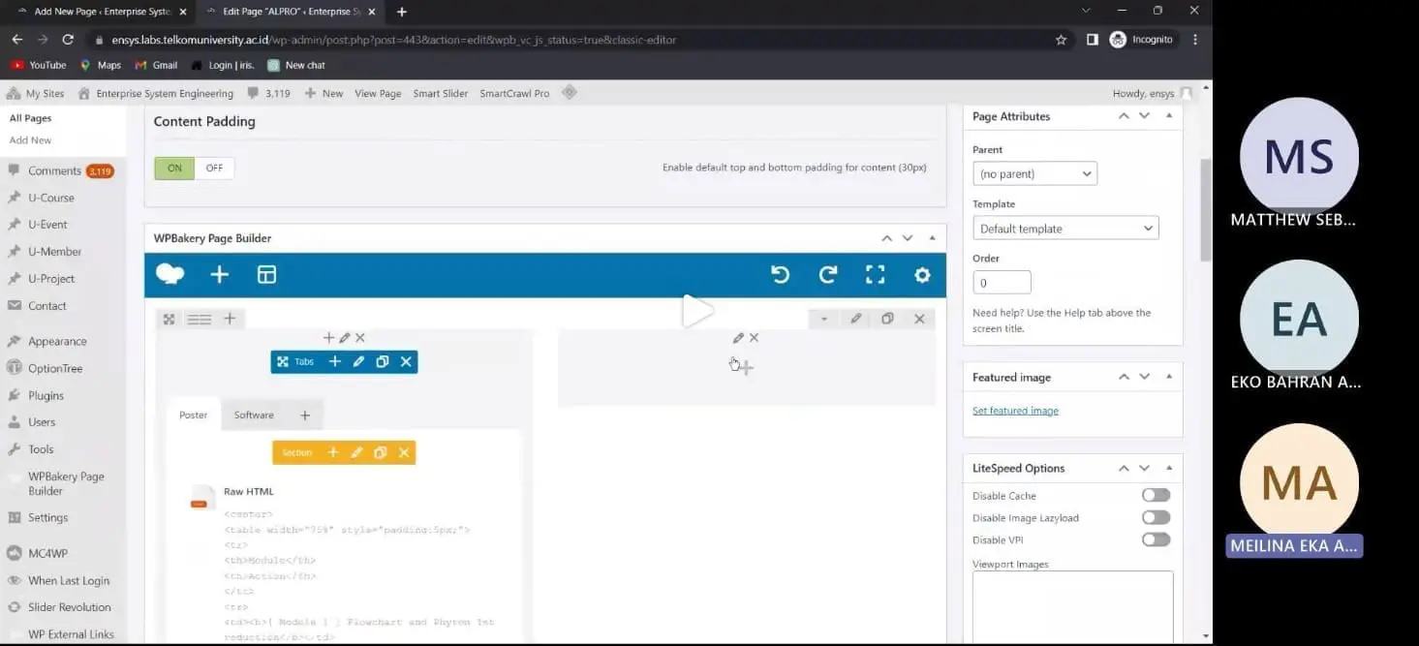Open the Template dropdown

(x=1065, y=229)
